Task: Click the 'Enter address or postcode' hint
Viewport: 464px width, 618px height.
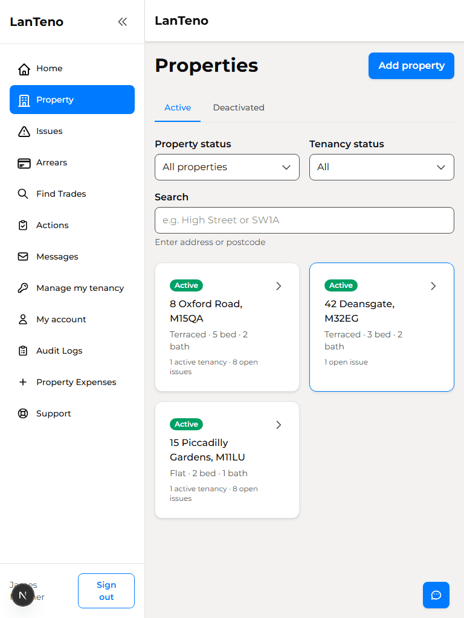Action: click(210, 243)
